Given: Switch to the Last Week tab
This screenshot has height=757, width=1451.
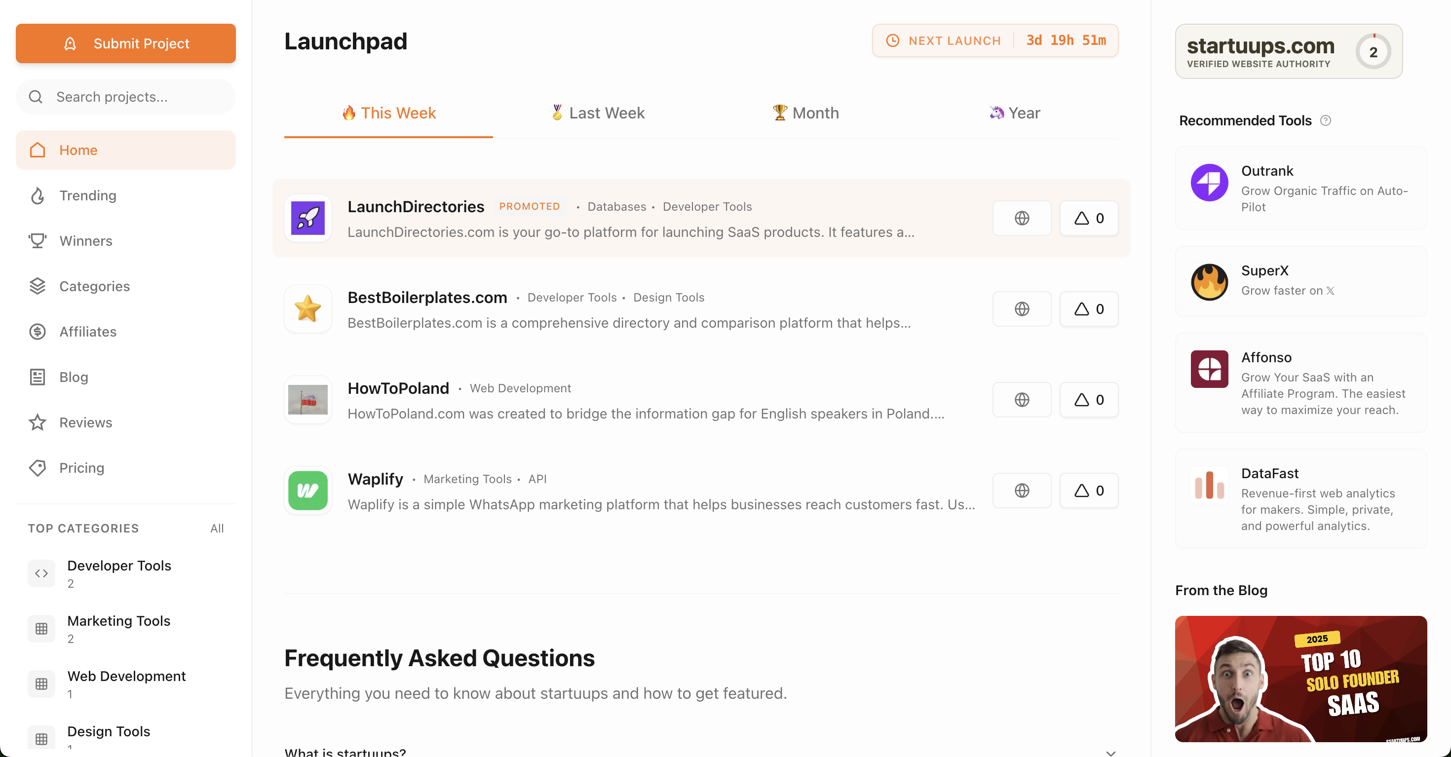Looking at the screenshot, I should click(x=598, y=113).
